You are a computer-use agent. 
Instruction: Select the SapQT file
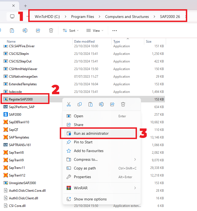(x=14, y=130)
